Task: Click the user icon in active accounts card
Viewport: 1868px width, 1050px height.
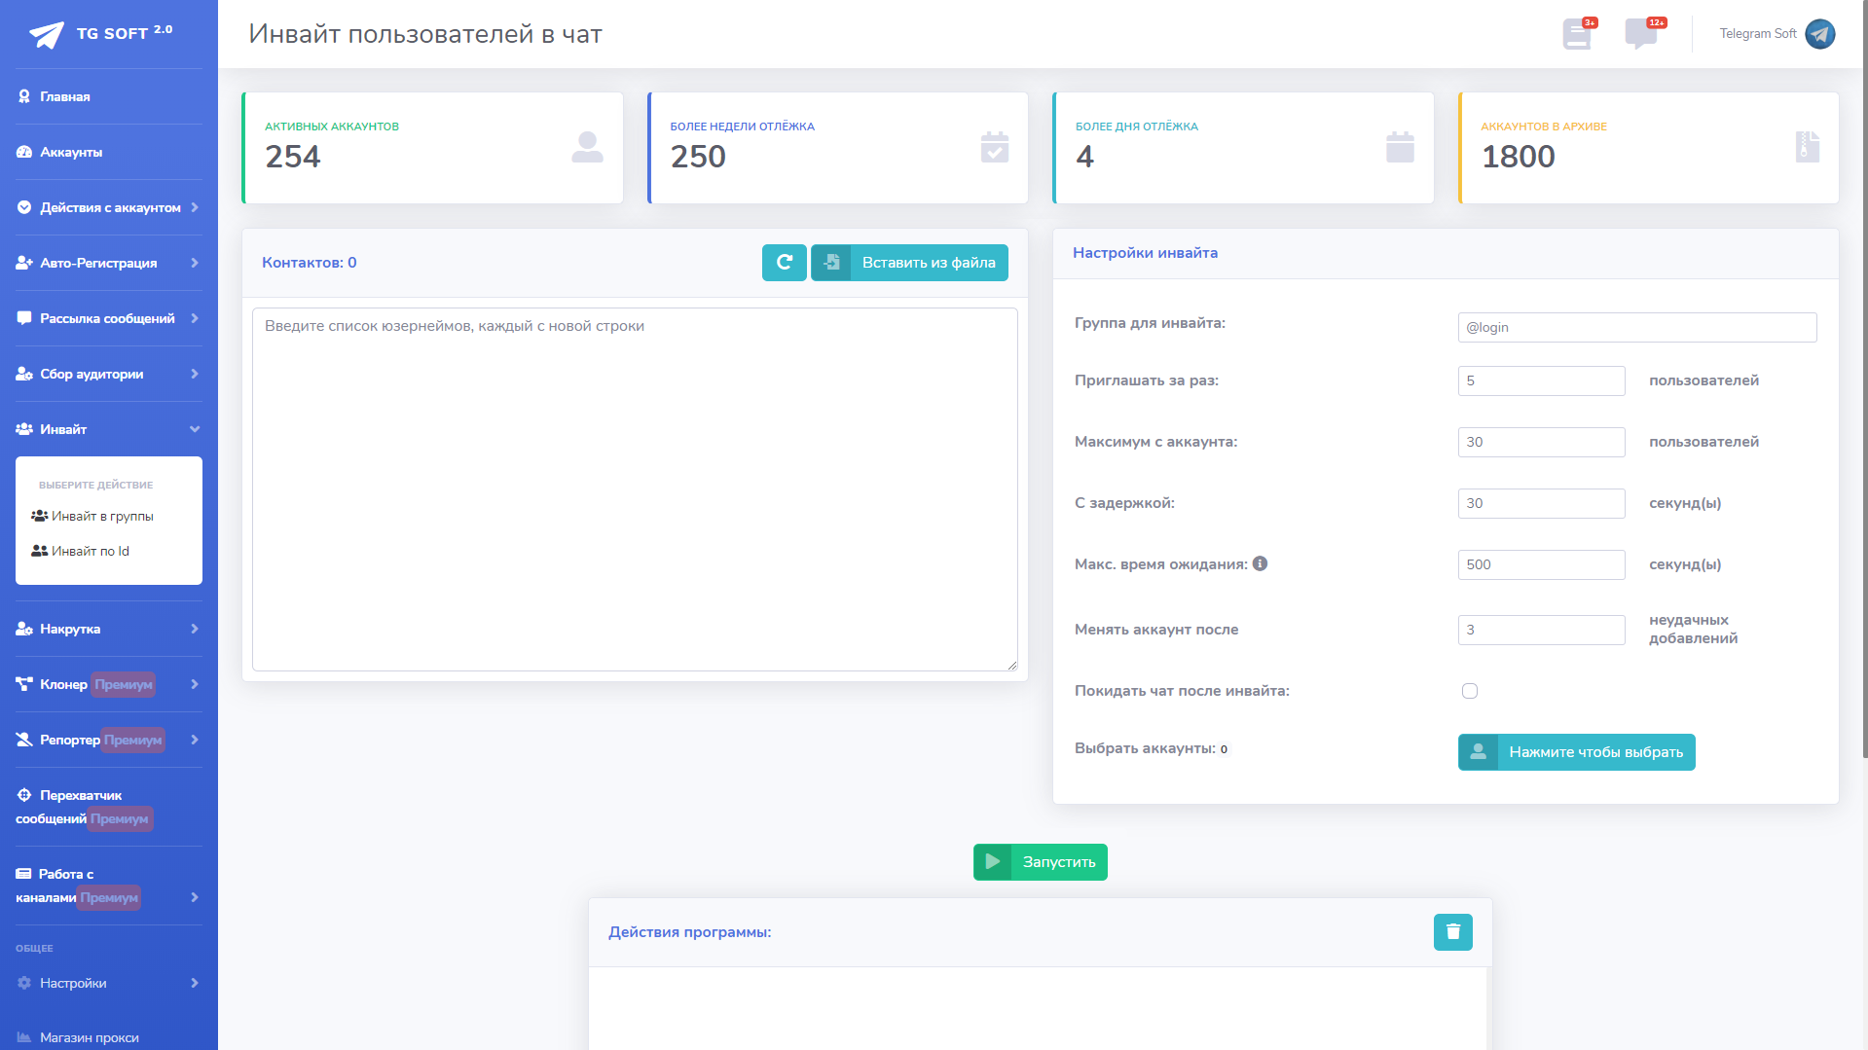Action: click(587, 148)
